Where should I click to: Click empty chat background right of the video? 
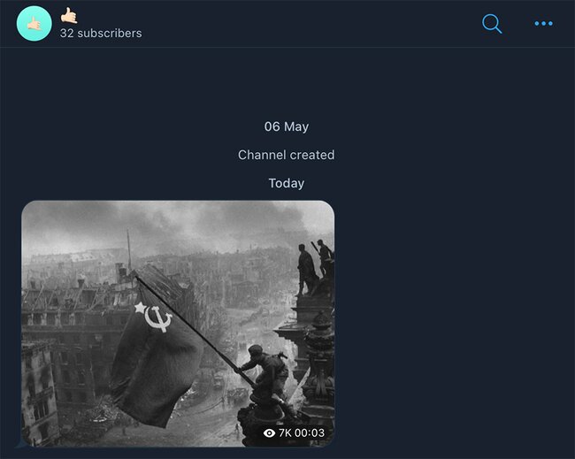(451, 327)
